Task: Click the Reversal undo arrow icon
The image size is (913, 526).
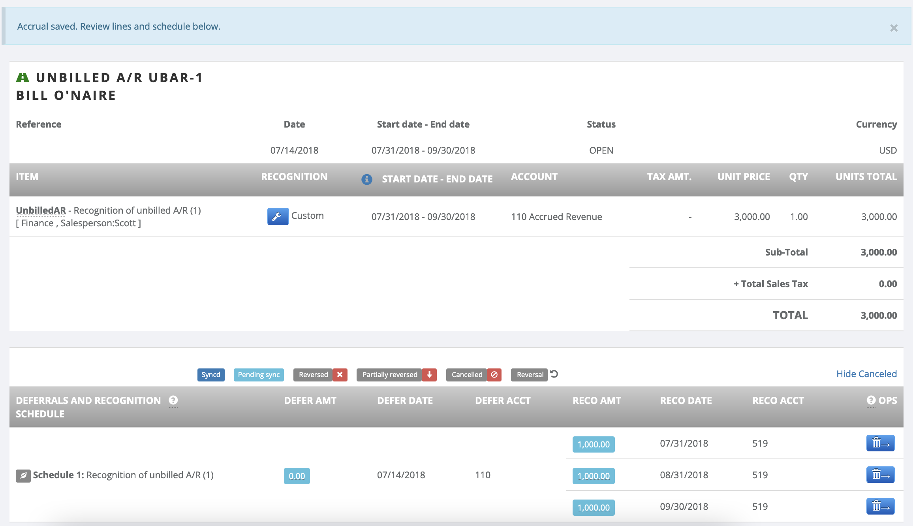Action: point(554,374)
